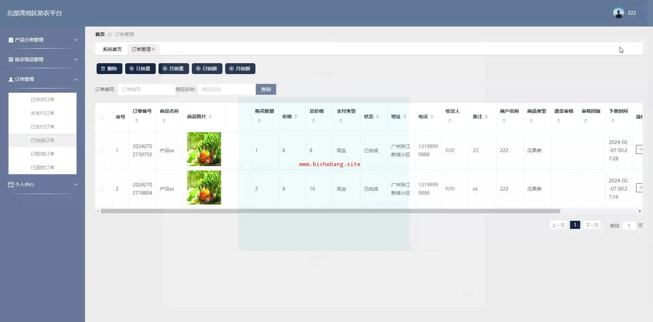
Task: Expand the 个人中心 sidebar menu
Action: [x=43, y=184]
